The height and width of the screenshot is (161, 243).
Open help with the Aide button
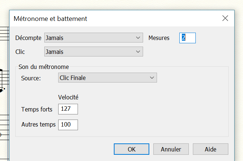click(x=210, y=149)
